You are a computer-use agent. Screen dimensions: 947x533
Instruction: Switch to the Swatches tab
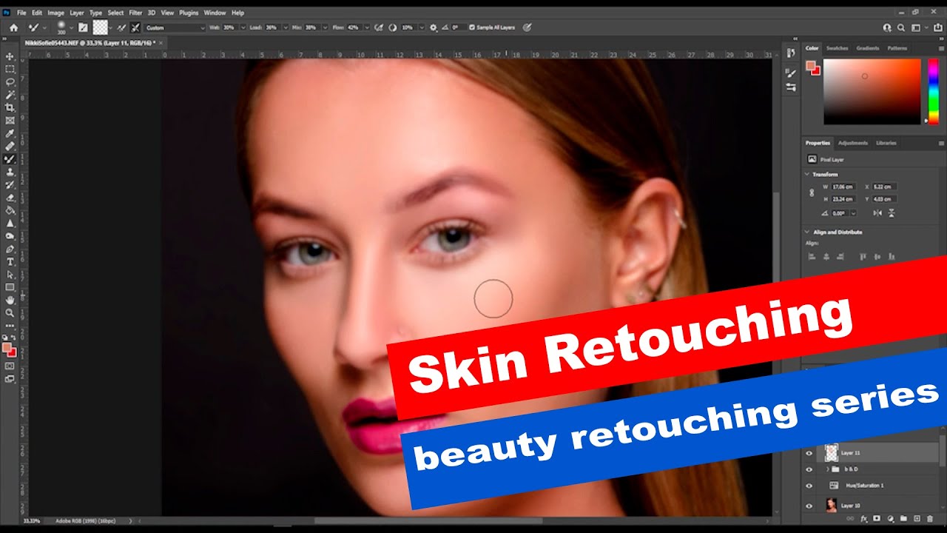837,48
